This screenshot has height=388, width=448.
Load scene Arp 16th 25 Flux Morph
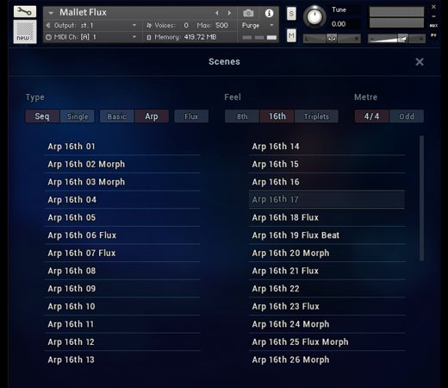click(327, 342)
